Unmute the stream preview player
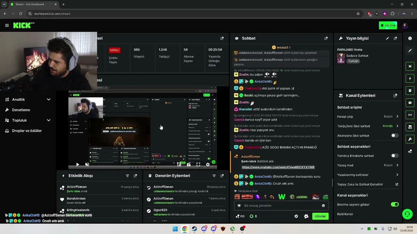 pos(87,164)
